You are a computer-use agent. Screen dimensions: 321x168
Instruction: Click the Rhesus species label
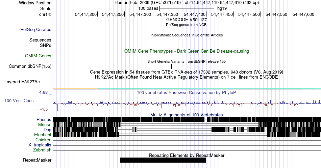pos(44,119)
